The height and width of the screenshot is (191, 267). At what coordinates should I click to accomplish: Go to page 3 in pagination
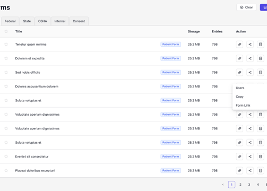(249, 185)
